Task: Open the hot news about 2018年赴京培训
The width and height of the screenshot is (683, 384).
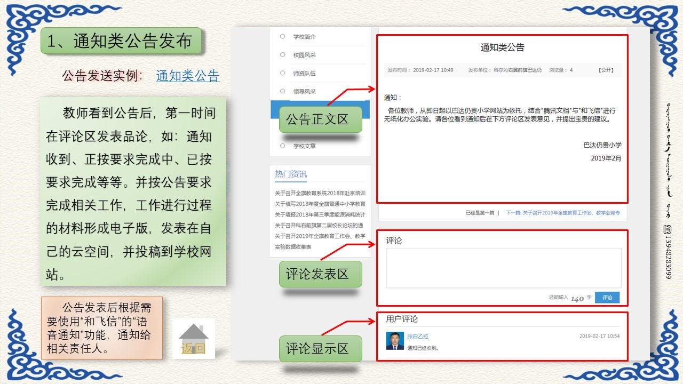Action: click(x=320, y=193)
